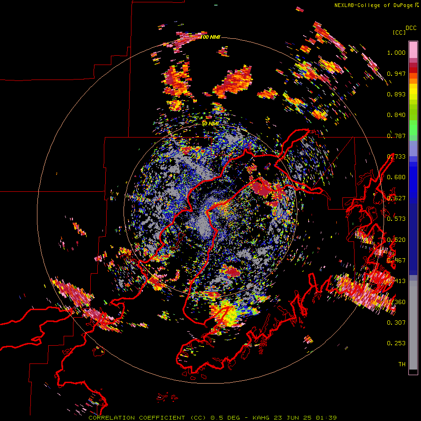Screen dimensions: 421x421
Task: Click the 01:39 timestamp in caption
Action: pos(326,418)
